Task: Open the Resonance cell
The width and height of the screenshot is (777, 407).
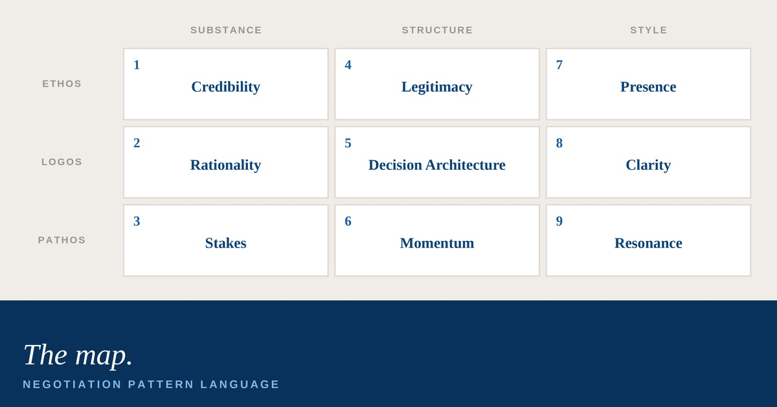Action: point(648,240)
